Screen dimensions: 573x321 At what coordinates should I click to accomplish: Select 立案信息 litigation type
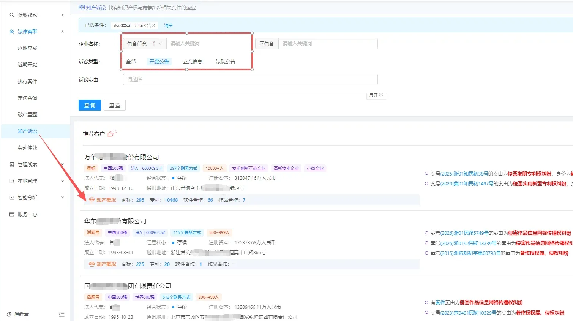(193, 62)
